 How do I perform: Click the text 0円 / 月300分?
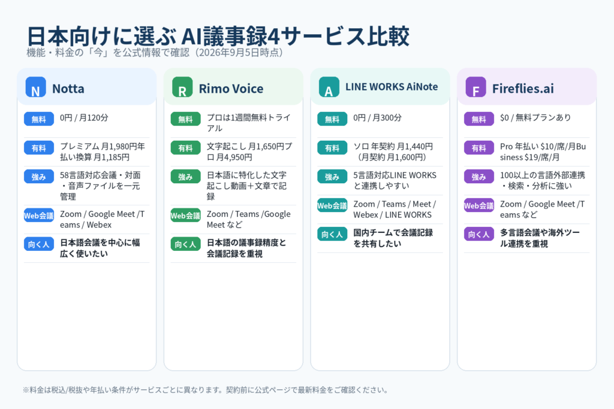[377, 118]
